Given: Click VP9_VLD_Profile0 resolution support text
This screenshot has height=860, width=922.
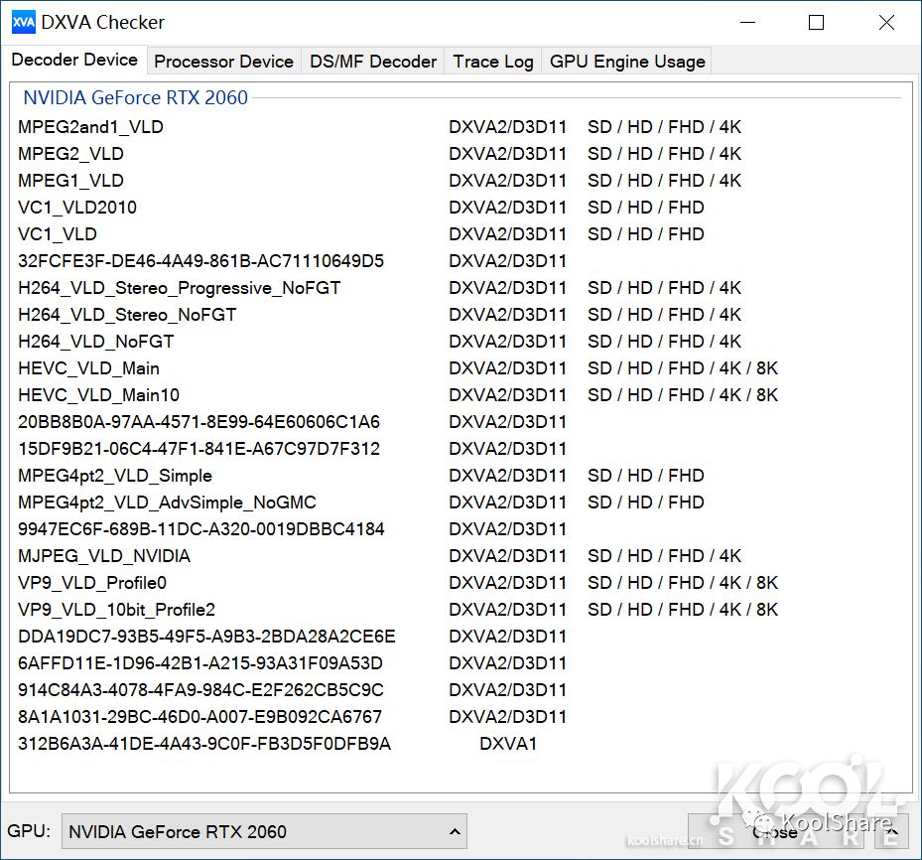Looking at the screenshot, I should [683, 583].
